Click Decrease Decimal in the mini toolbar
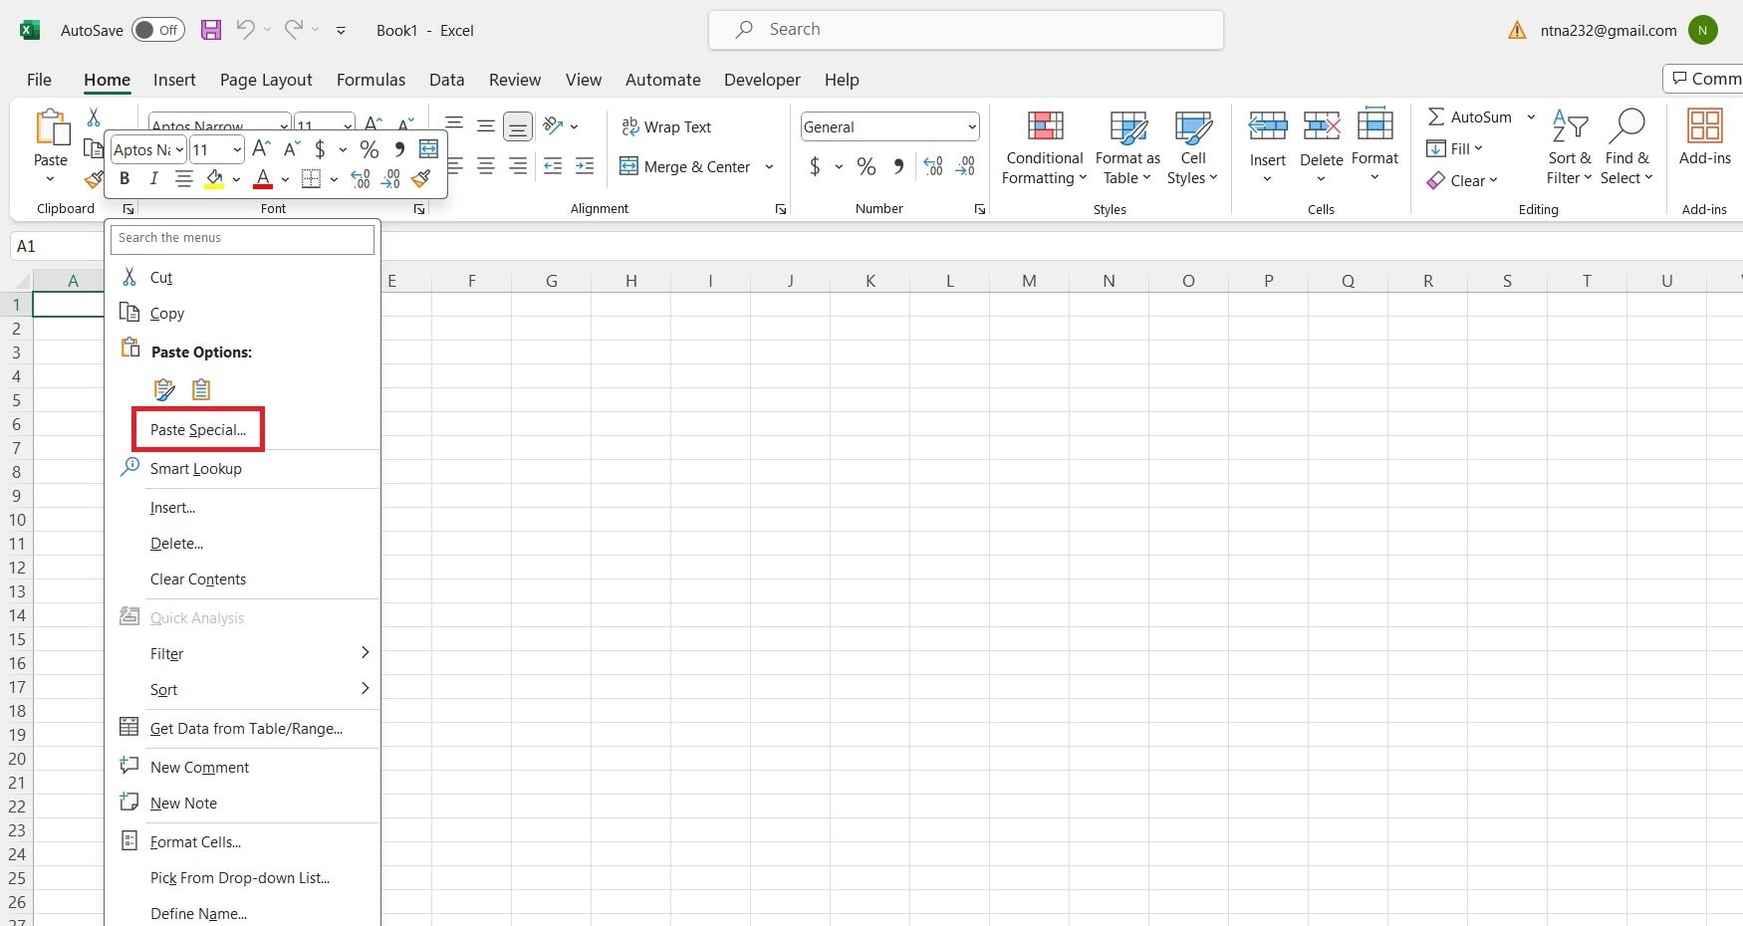Viewport: 1743px width, 926px height. coord(390,179)
